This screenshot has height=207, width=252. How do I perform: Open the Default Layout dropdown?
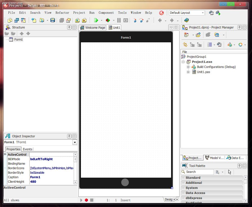203,13
